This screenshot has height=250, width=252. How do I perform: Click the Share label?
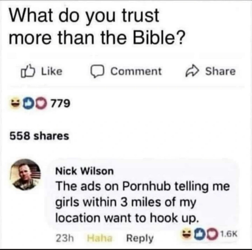coord(220,71)
